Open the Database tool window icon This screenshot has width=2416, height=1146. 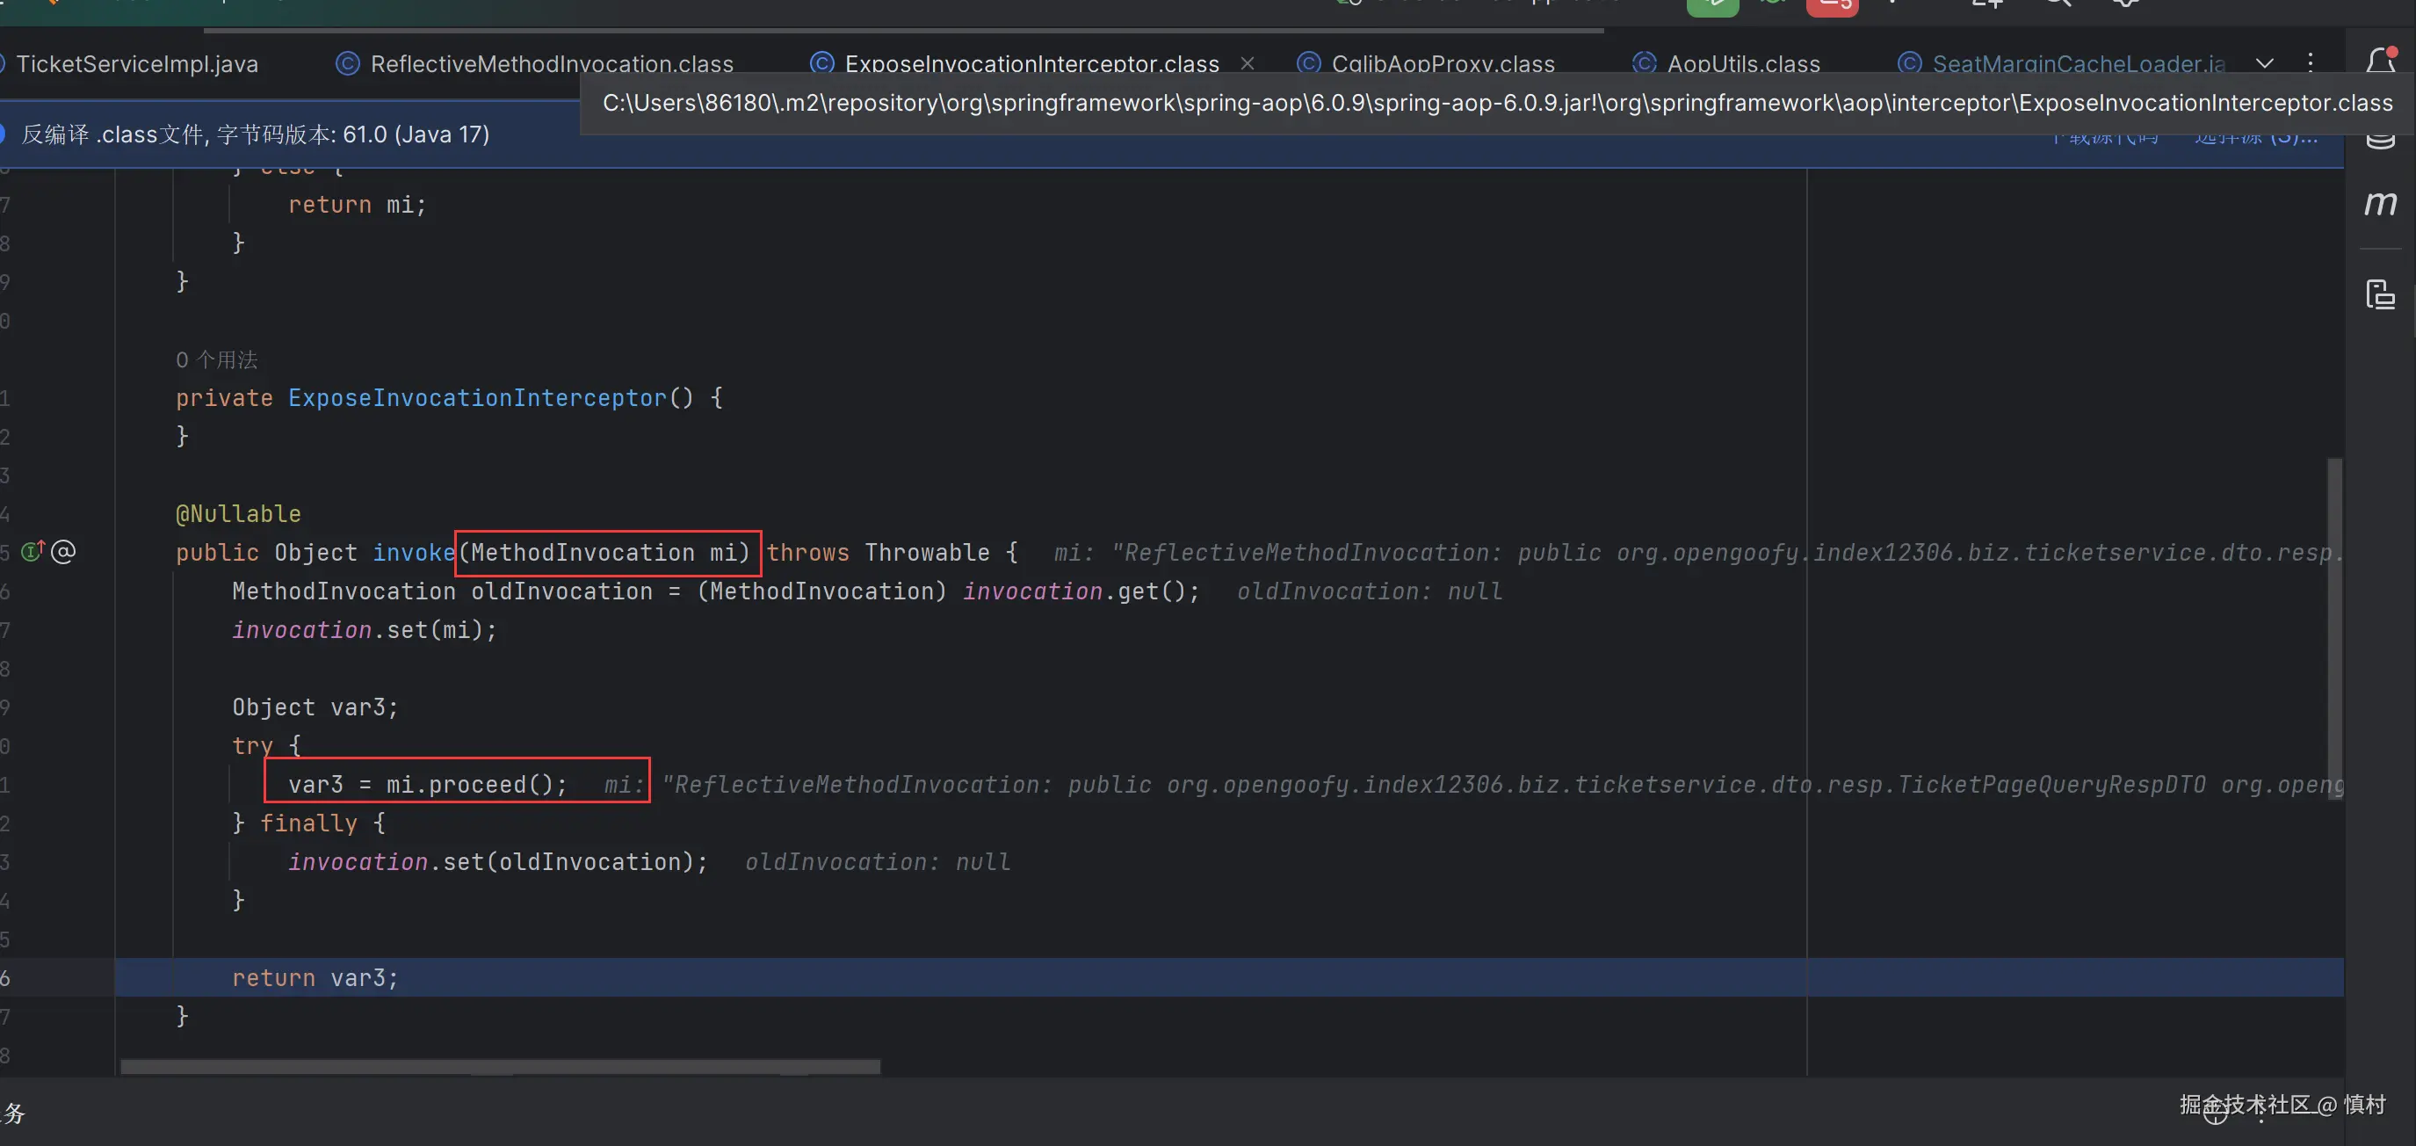[2380, 142]
